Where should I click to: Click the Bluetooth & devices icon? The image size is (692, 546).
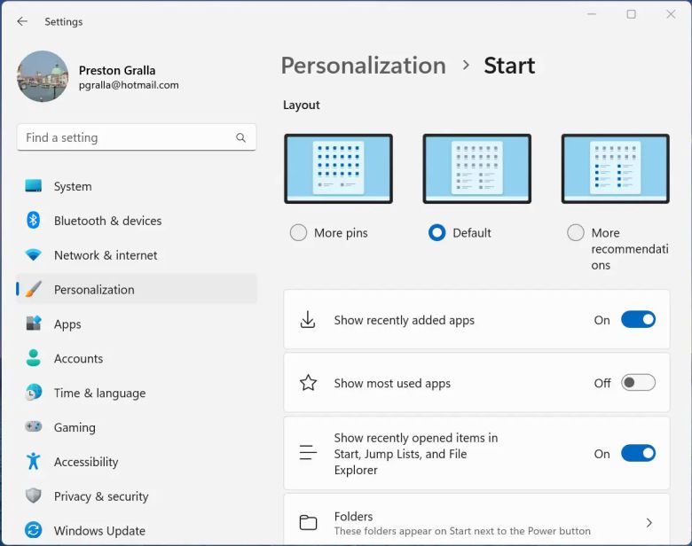34,221
